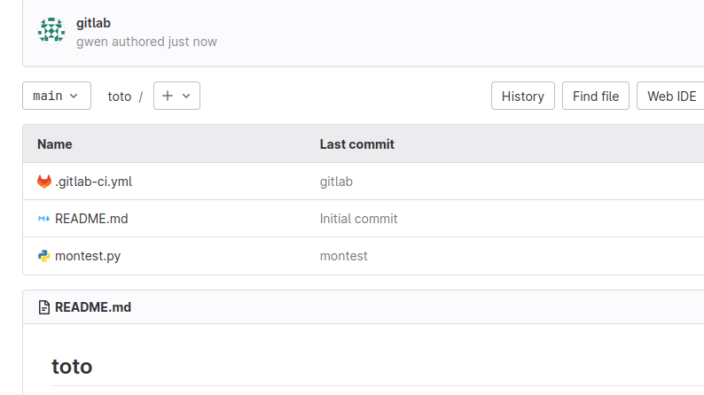Open the Web IDE button
This screenshot has height=395, width=704.
[x=671, y=96]
